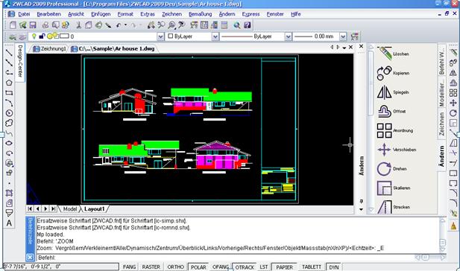Toggle RASTER grid mode
Screen dimensions: 460x271
point(151,267)
